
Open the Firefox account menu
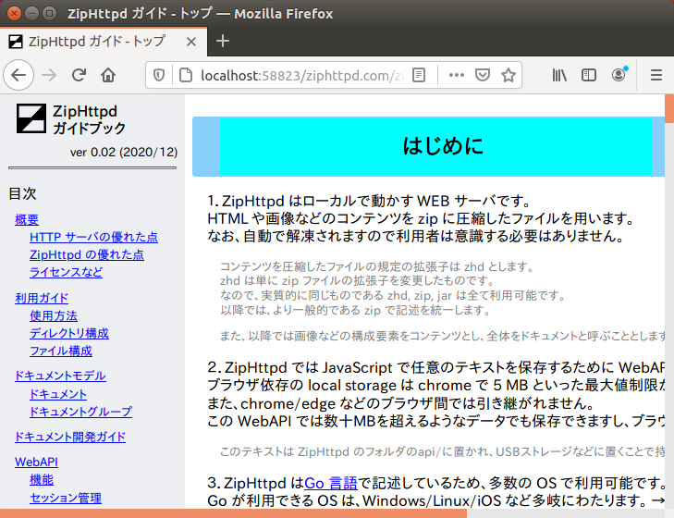click(x=619, y=75)
